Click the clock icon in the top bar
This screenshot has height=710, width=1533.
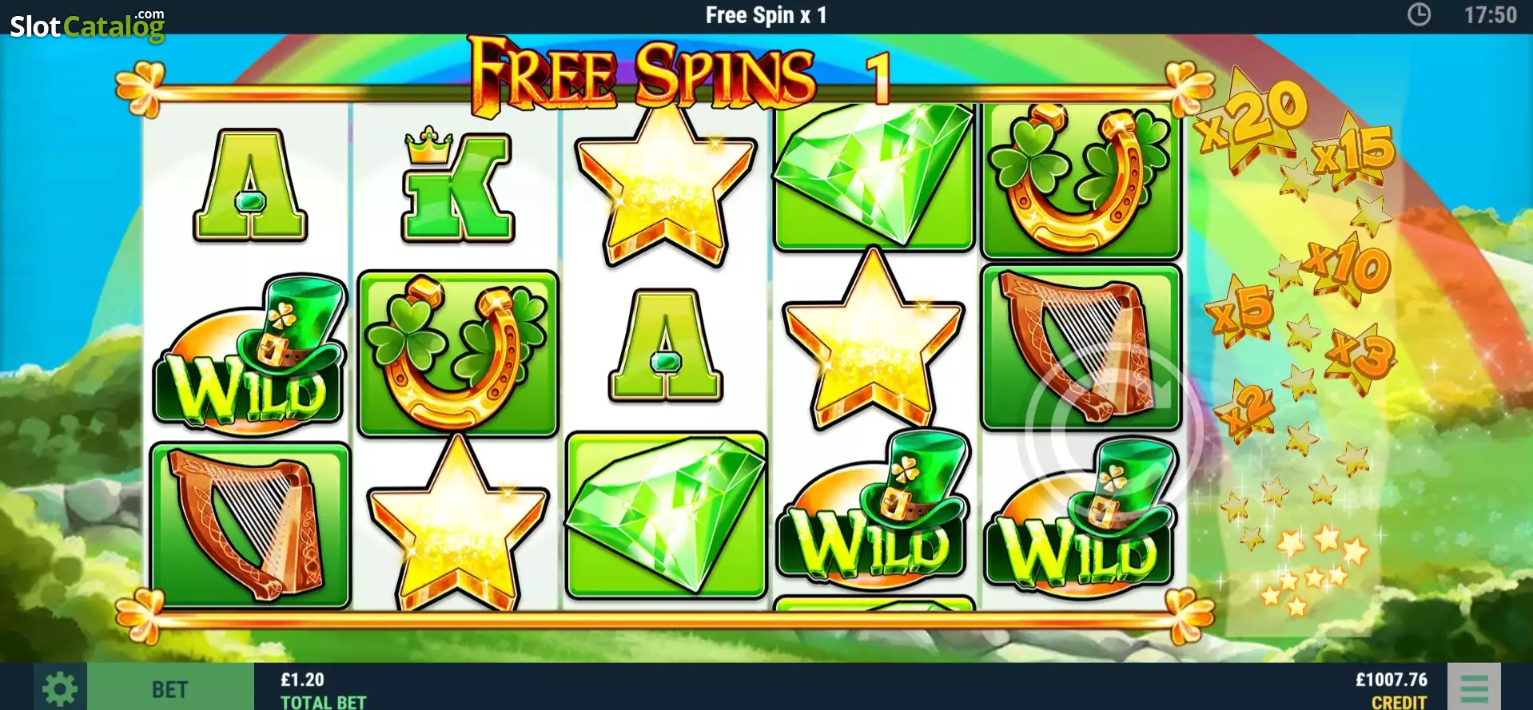click(1419, 14)
